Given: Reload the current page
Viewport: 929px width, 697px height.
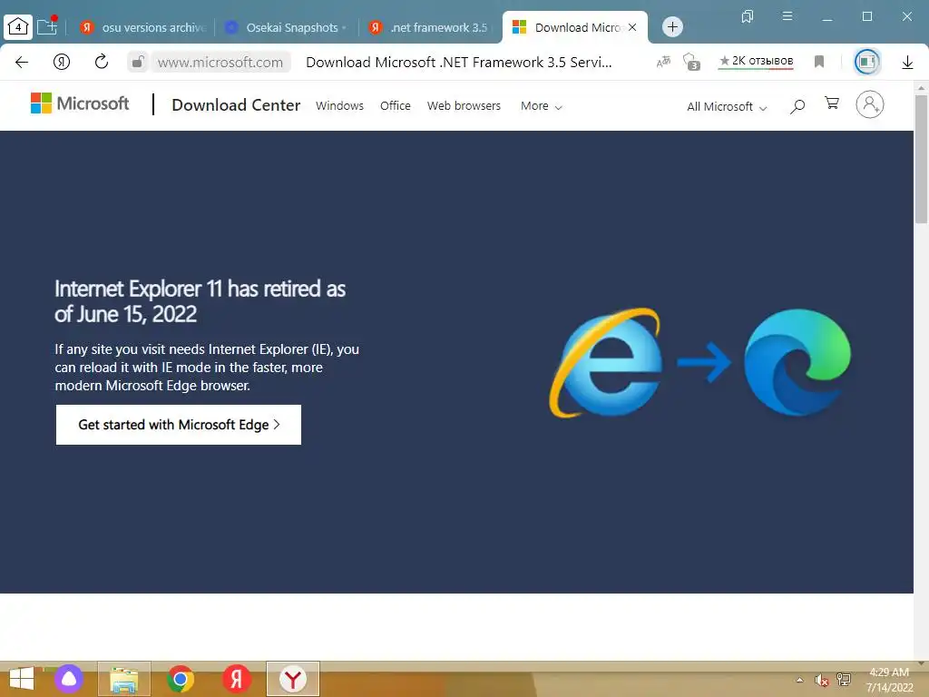Looking at the screenshot, I should coord(102,61).
